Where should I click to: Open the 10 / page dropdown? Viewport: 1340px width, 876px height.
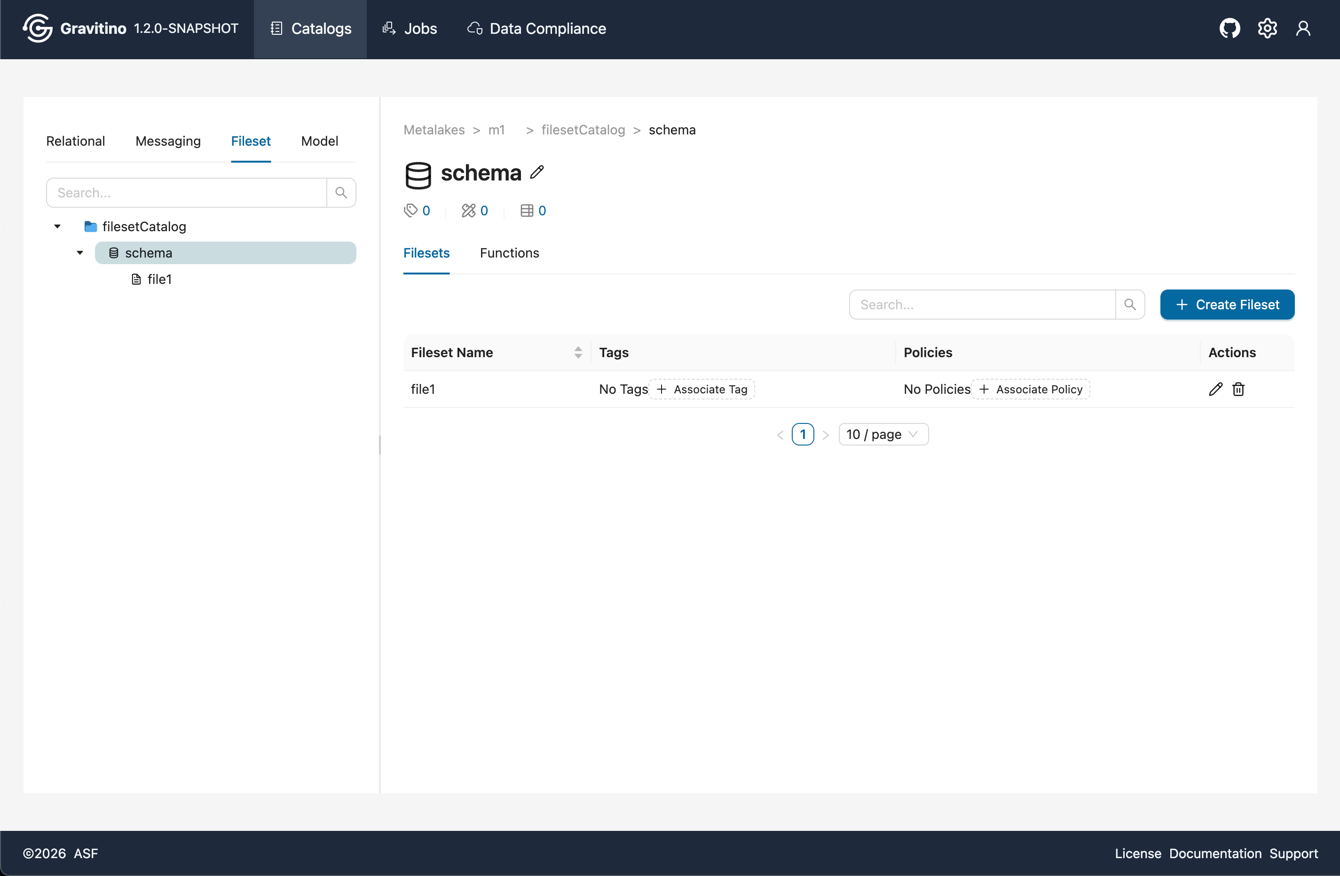coord(883,434)
